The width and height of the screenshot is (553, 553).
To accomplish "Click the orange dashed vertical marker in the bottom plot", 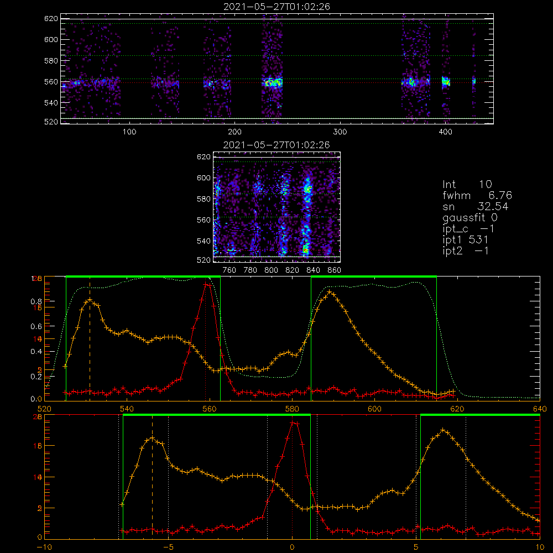I will click(153, 477).
